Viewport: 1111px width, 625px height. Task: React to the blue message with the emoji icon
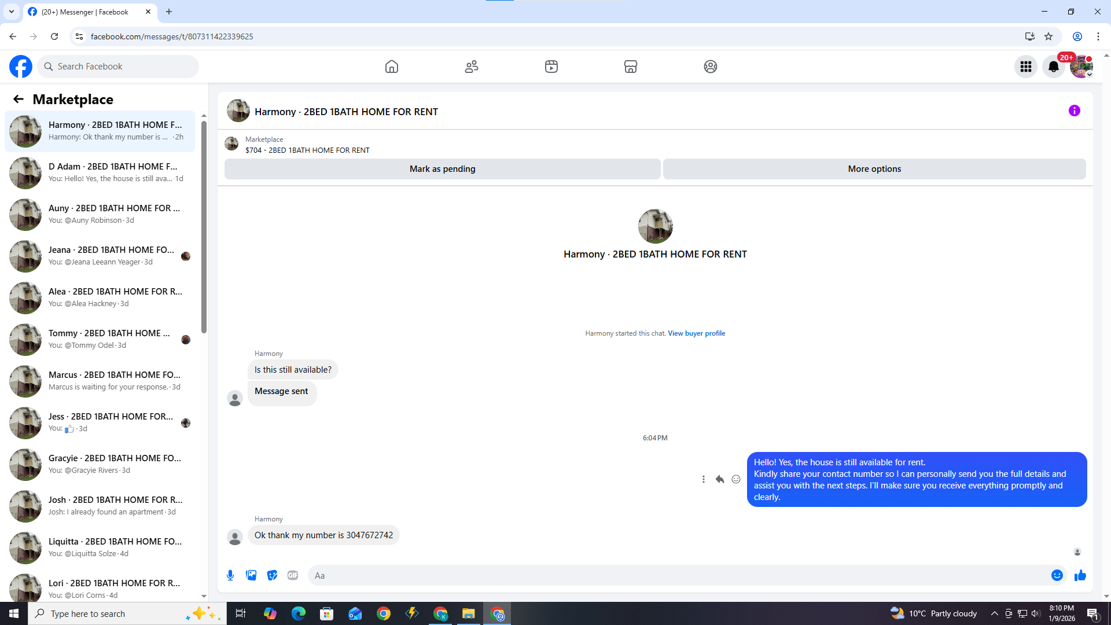pos(736,479)
